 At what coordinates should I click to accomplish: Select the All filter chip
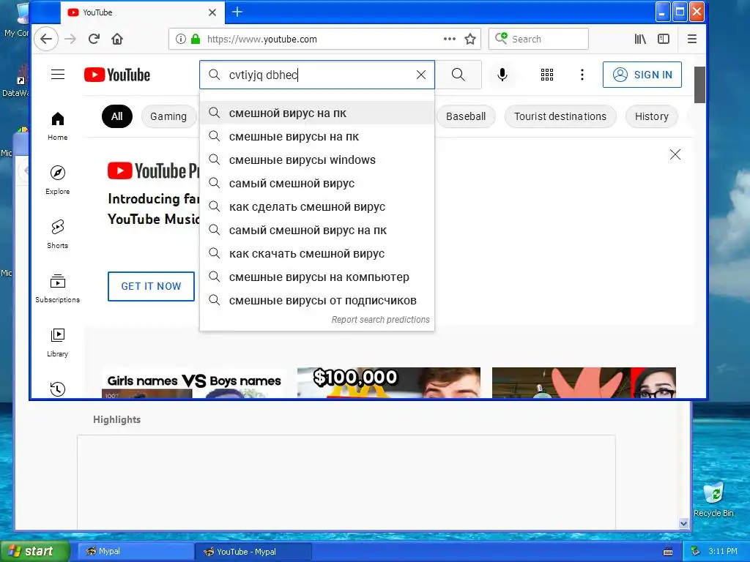pos(117,116)
